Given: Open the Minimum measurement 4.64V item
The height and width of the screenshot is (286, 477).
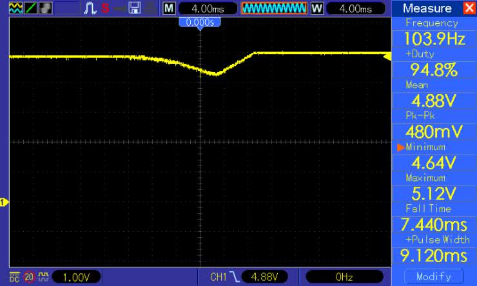Looking at the screenshot, I should pos(433,162).
